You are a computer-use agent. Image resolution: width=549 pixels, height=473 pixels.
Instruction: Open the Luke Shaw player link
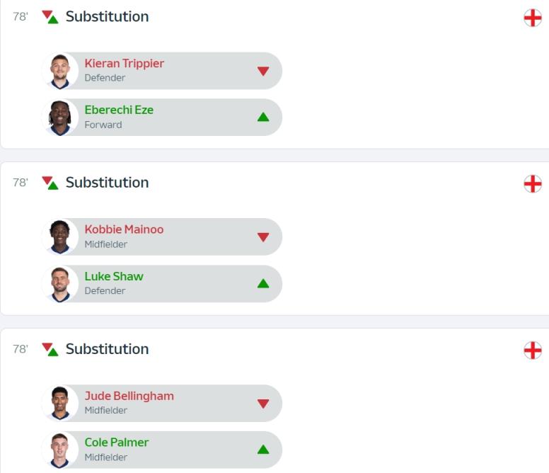(x=114, y=276)
